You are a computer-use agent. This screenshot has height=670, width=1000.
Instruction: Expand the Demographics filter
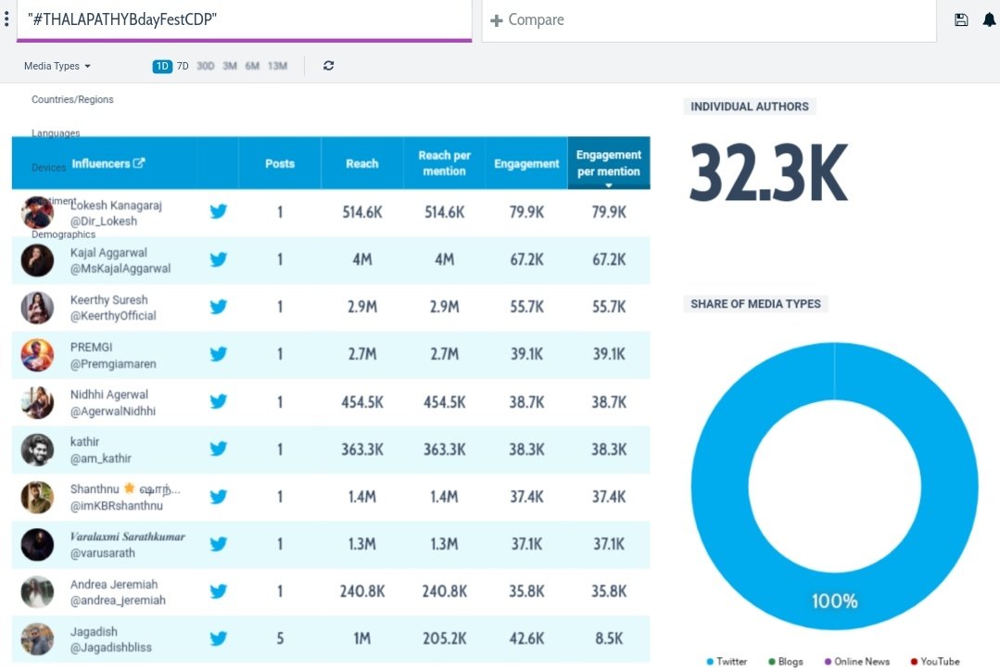tap(63, 234)
